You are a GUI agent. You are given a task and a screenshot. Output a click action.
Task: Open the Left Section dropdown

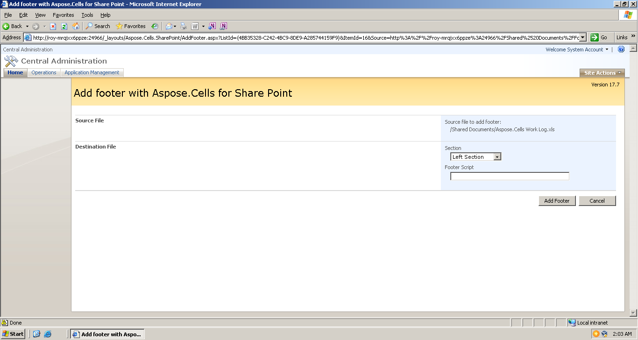coord(476,156)
